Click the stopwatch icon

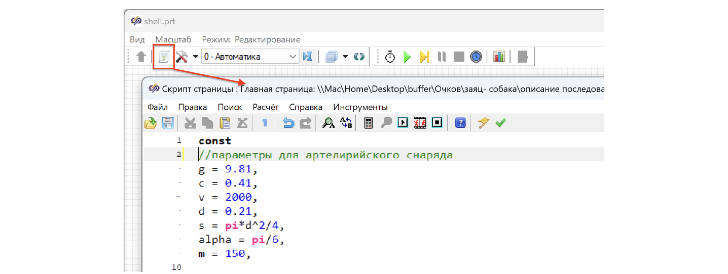pyautogui.click(x=390, y=57)
